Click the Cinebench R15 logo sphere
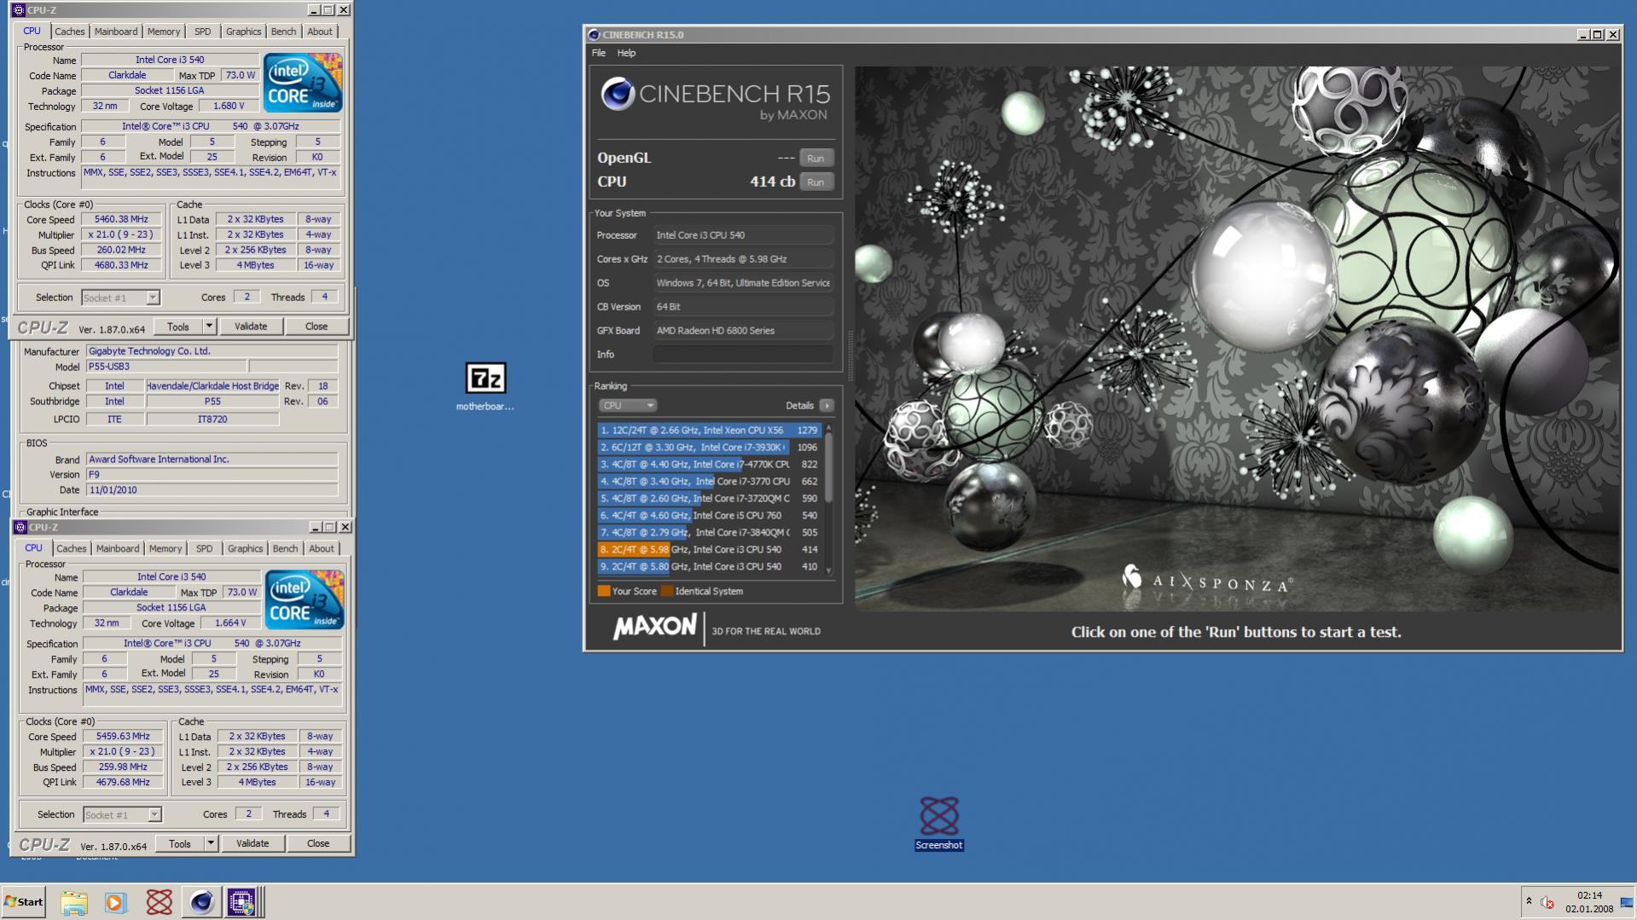The image size is (1637, 920). point(618,95)
